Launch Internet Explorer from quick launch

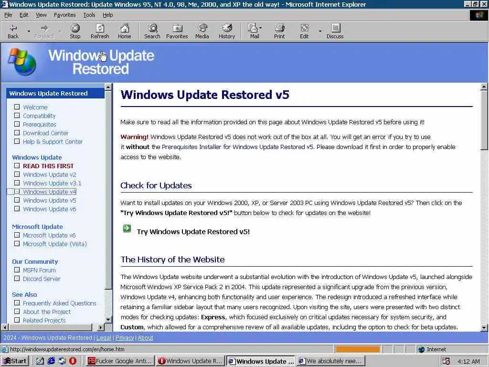click(51, 361)
